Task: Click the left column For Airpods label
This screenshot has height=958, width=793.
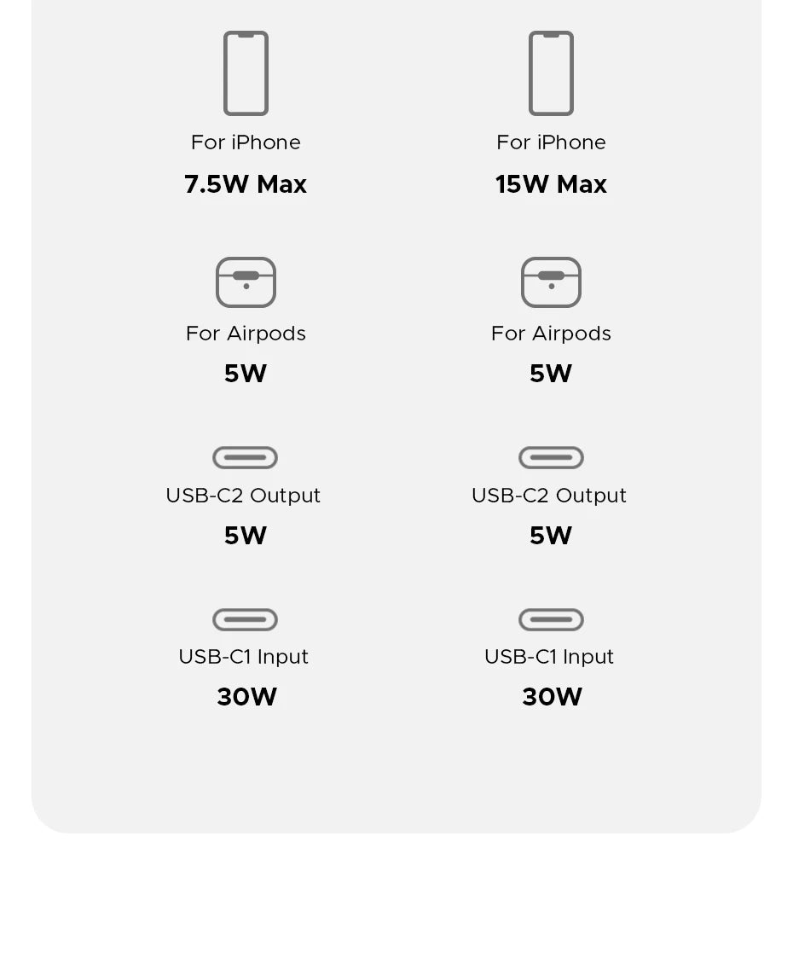Action: click(246, 334)
